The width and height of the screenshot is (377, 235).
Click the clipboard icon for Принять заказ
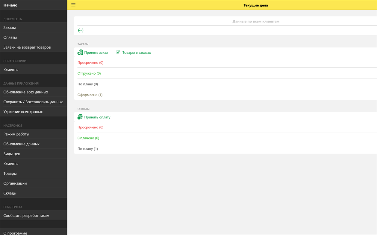(80, 52)
